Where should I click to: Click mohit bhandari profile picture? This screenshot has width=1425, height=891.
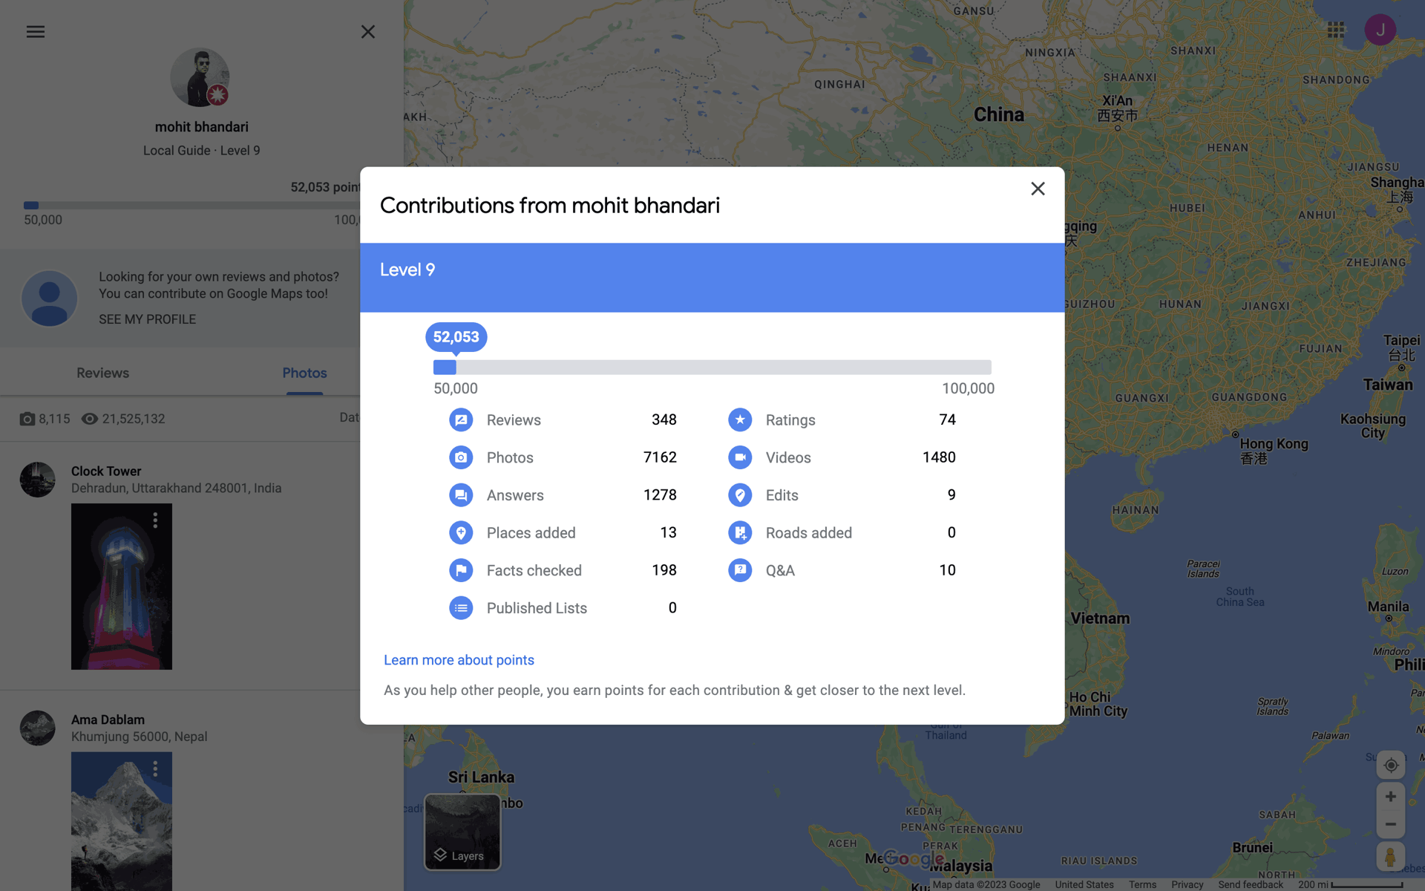pos(200,78)
